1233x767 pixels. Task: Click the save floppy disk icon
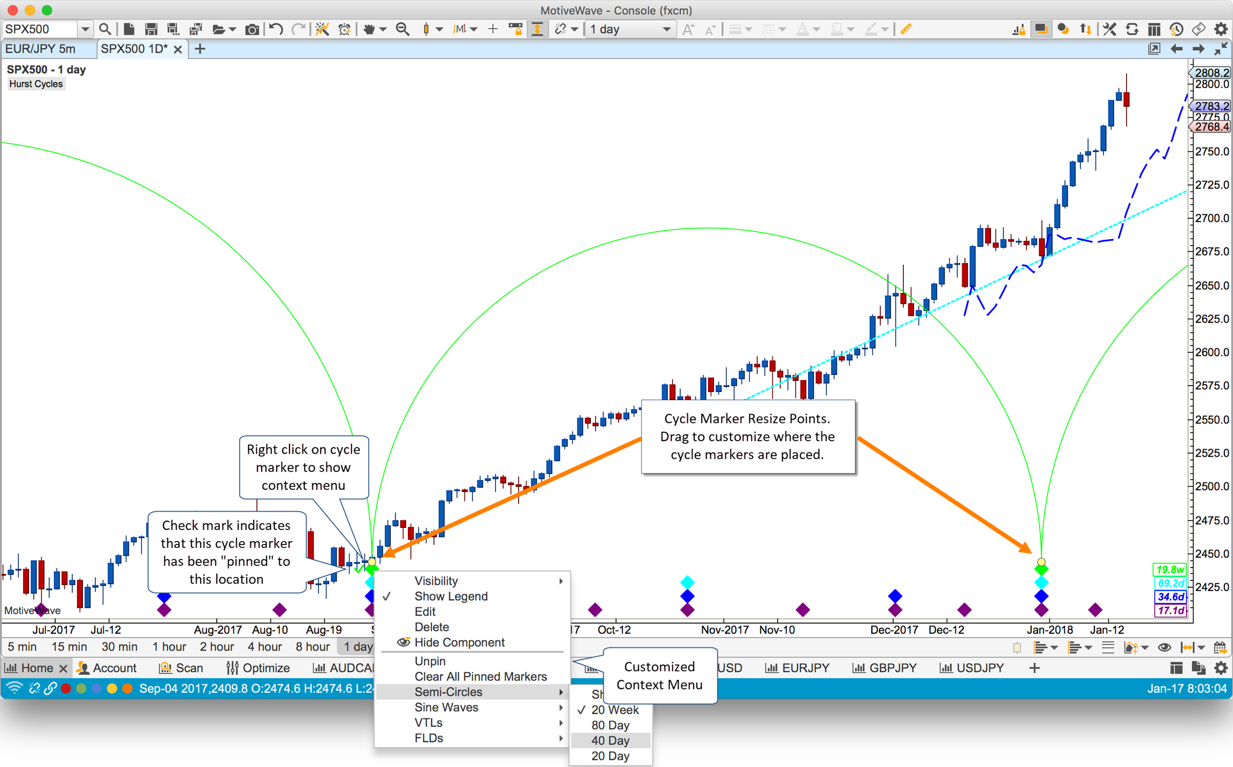coord(151,29)
